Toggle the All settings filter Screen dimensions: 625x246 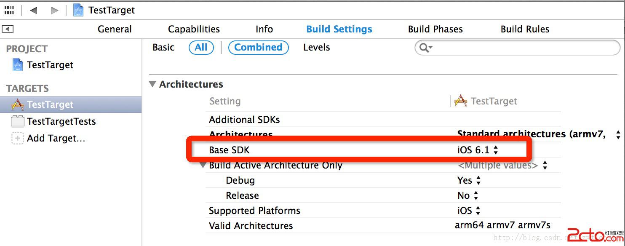[201, 47]
